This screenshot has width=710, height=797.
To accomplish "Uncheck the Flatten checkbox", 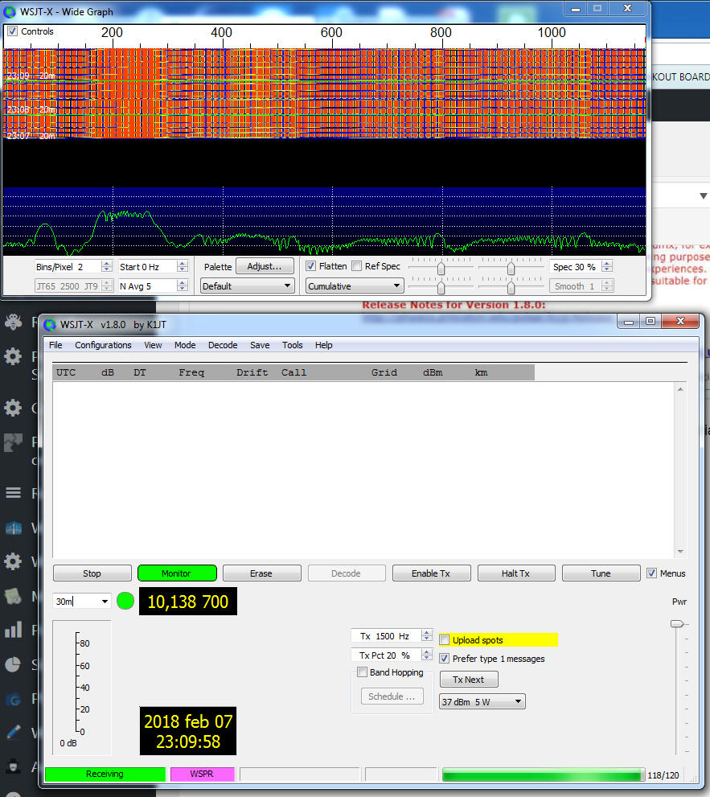I will [310, 266].
